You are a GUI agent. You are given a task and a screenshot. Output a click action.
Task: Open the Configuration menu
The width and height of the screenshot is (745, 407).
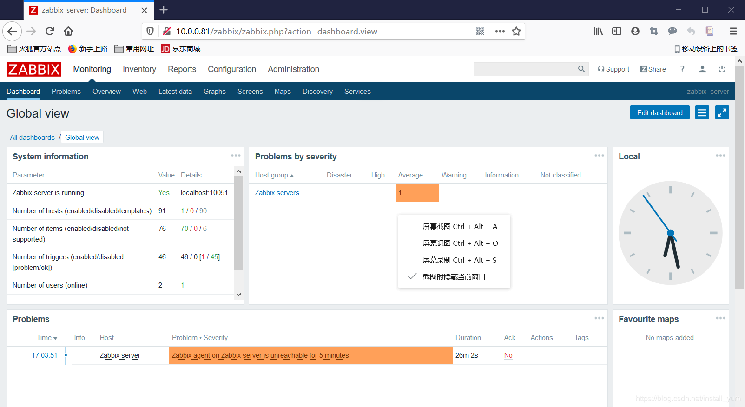[x=232, y=69]
